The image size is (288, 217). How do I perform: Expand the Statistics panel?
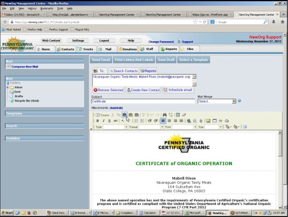[45, 138]
